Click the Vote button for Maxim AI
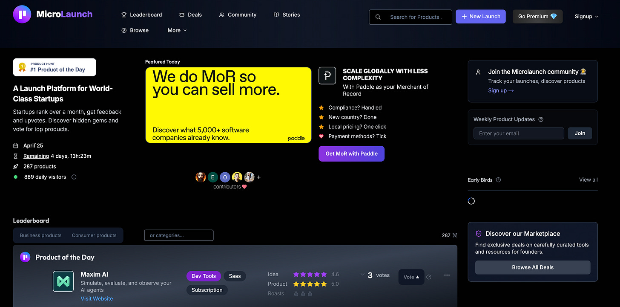Image resolution: width=620 pixels, height=307 pixels. coord(411,277)
